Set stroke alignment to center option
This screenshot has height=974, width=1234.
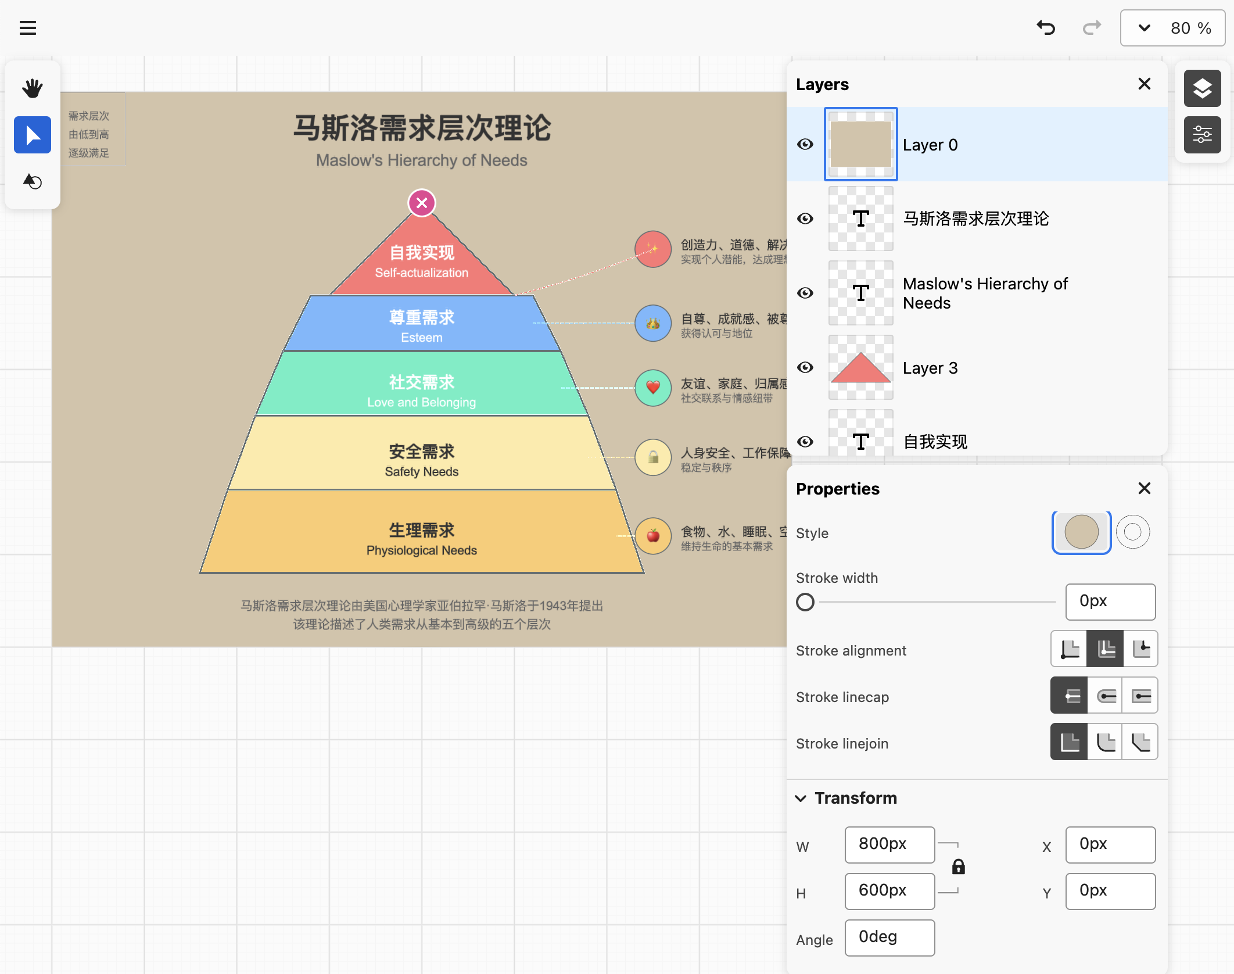pyautogui.click(x=1105, y=649)
